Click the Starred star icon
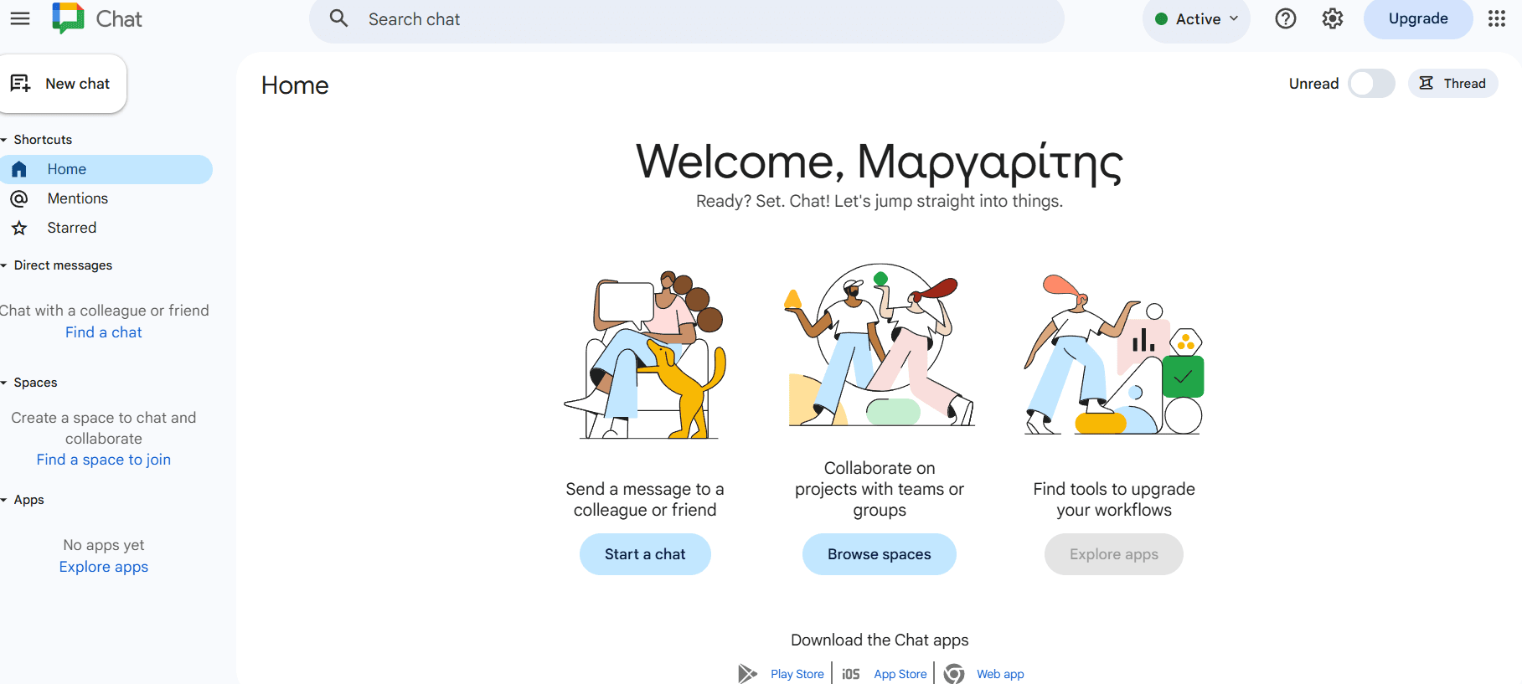Viewport: 1522px width, 684px height. [19, 228]
